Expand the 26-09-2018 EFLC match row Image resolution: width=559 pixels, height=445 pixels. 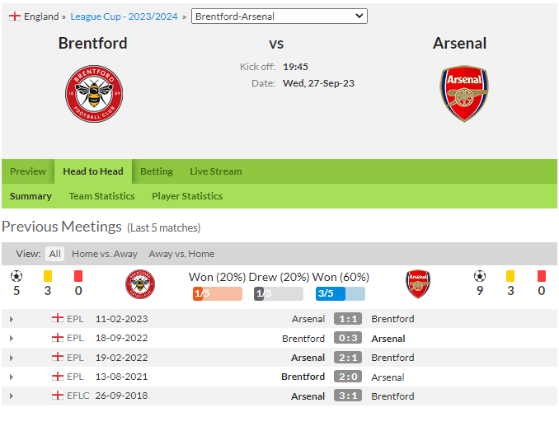click(12, 396)
